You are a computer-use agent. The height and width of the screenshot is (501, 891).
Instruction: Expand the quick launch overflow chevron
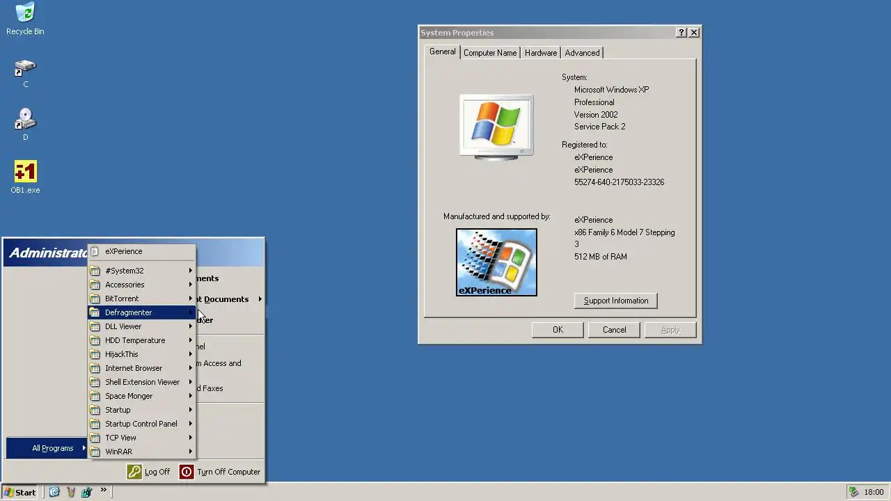[x=104, y=491]
